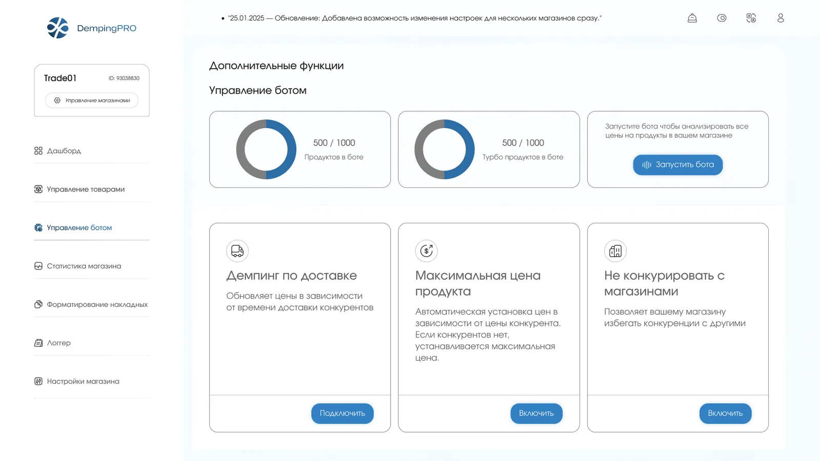Click the Максимальная цена продукта card title
Viewport: 820px width, 461px height.
[x=478, y=283]
